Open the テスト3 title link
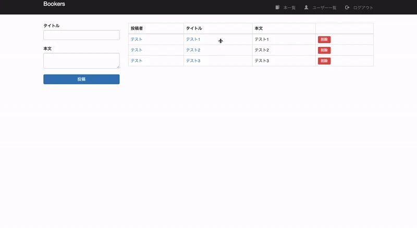Viewport: 417px width, 228px height. tap(193, 60)
